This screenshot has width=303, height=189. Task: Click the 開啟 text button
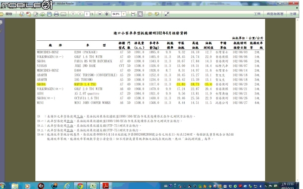point(9,14)
